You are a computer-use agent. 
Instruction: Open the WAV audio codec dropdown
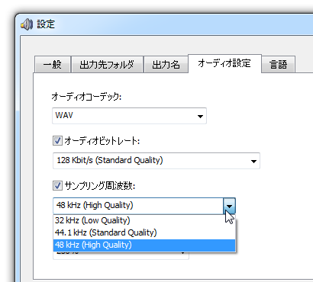click(129, 116)
